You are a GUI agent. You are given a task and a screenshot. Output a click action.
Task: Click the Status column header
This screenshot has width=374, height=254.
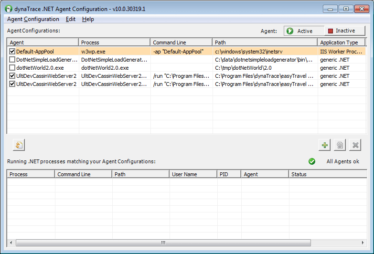point(328,174)
